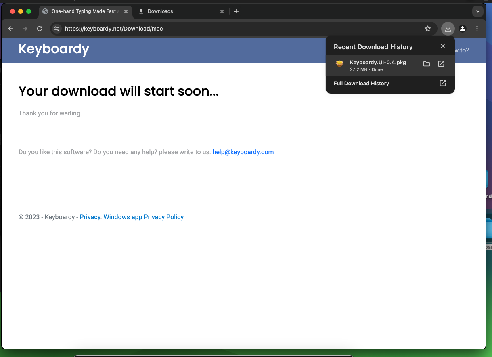Open Keyboardy.UI-0.4.pkg with external icon
The image size is (492, 357).
coord(441,64)
